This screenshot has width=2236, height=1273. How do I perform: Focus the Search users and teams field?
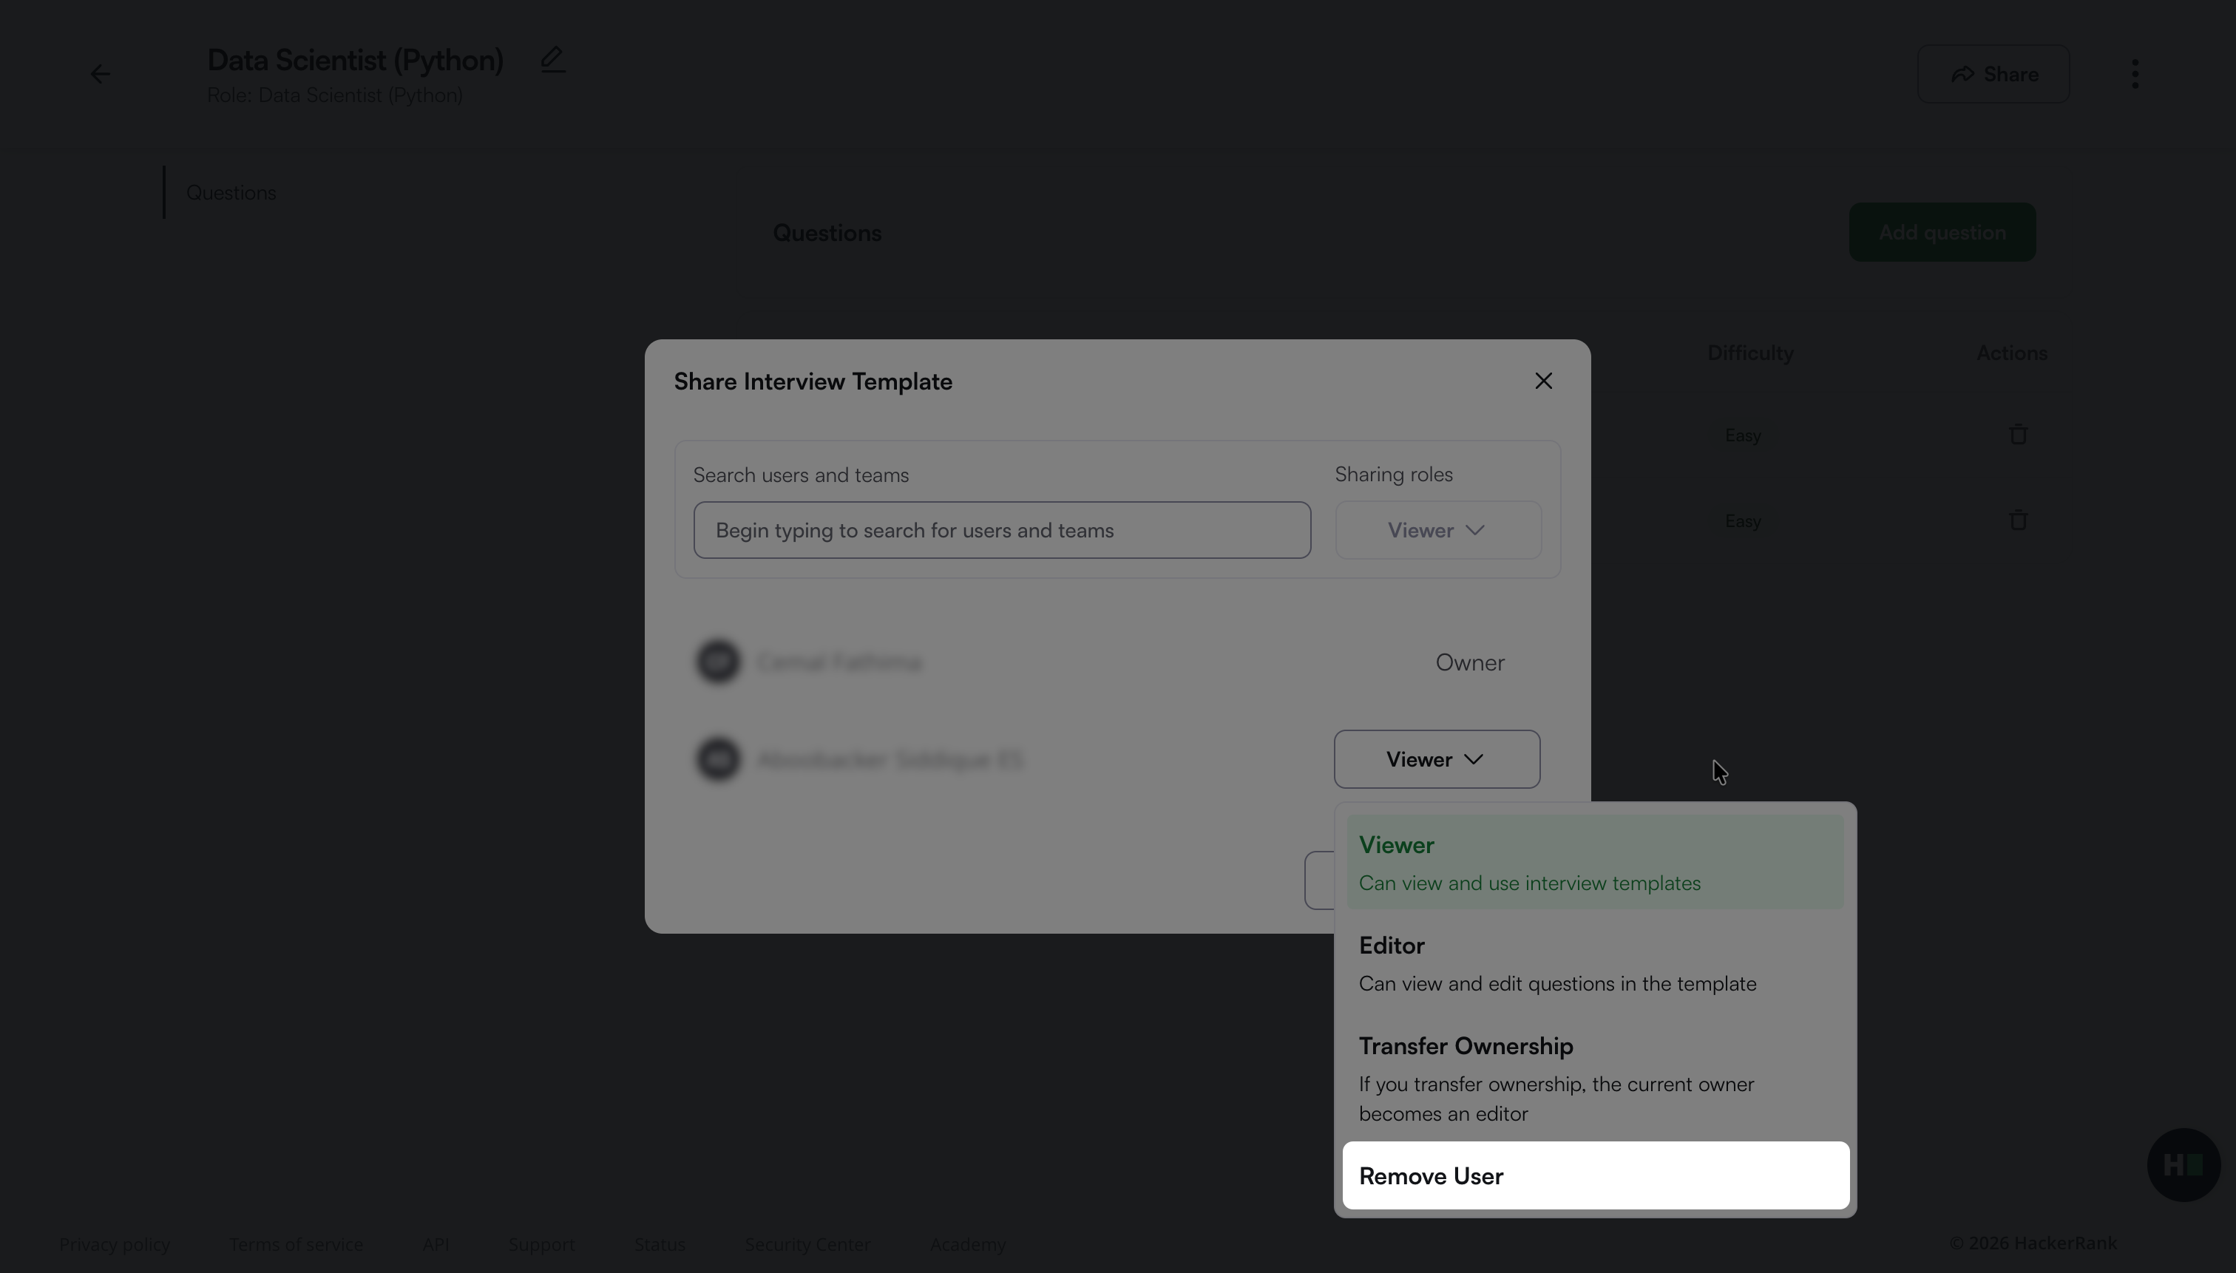click(1002, 530)
